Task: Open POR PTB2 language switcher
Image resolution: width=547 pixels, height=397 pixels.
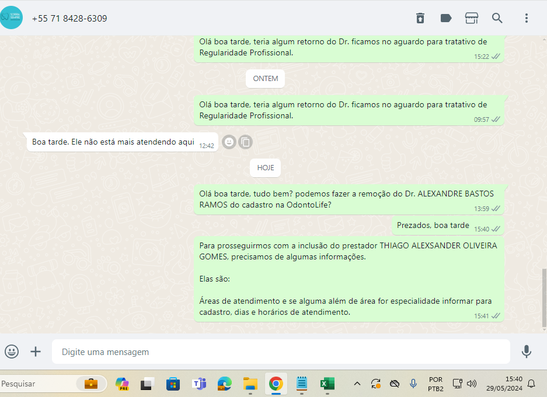Action: 435,384
